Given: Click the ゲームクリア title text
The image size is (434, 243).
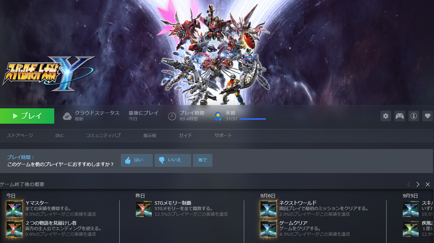Looking at the screenshot, I should point(293,223).
